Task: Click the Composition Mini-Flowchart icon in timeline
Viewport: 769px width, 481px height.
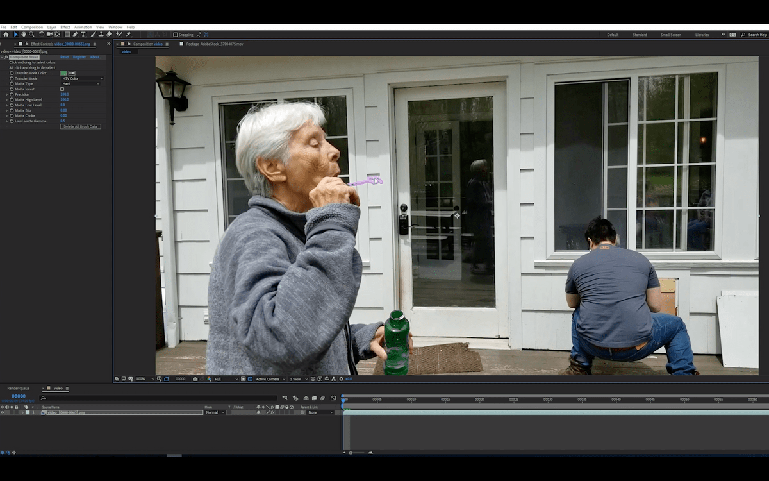Action: [x=285, y=398]
